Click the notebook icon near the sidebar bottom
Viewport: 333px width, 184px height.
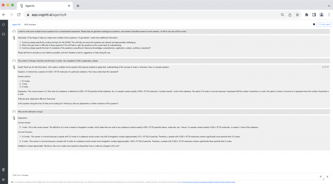coord(3,169)
